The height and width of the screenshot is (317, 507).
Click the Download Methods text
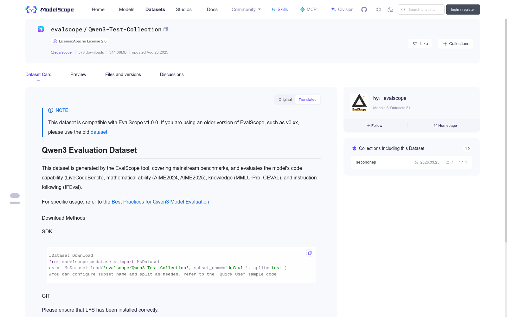click(63, 218)
